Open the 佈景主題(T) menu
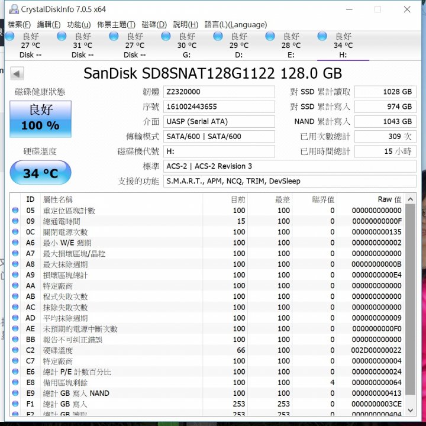This screenshot has width=426, height=426. coord(116,24)
